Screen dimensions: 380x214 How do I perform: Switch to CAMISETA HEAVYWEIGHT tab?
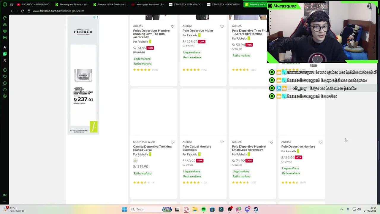224,4
